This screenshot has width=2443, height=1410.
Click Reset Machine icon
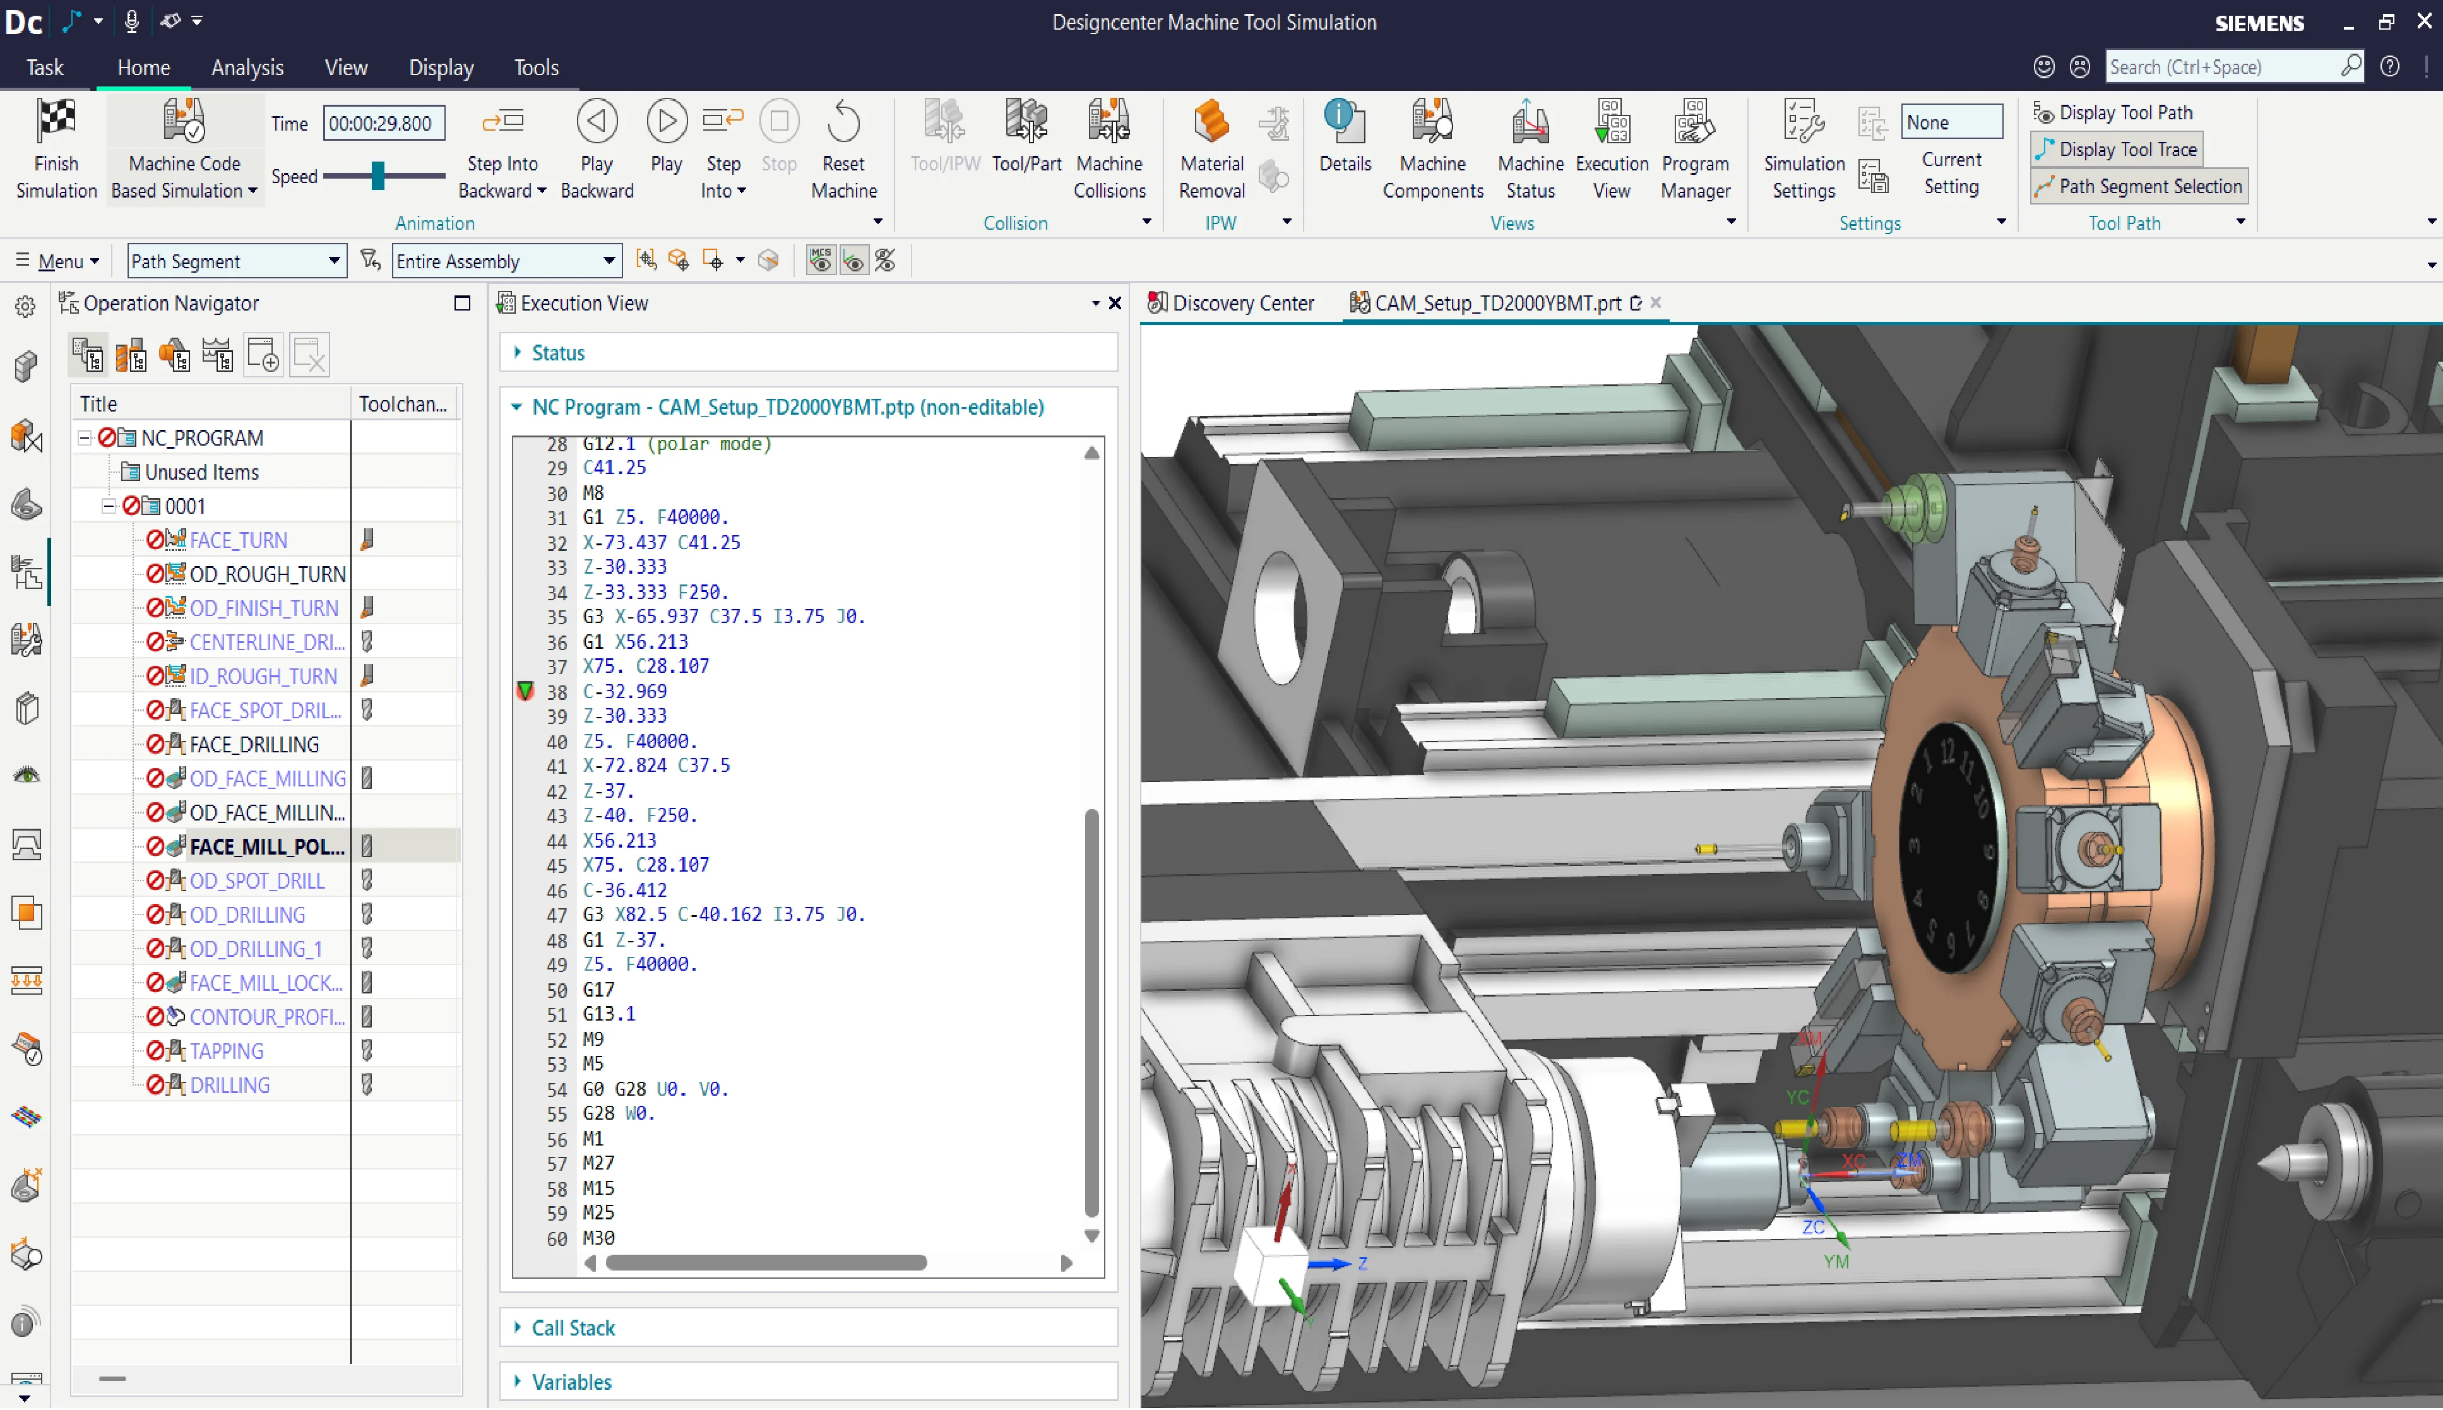click(843, 121)
